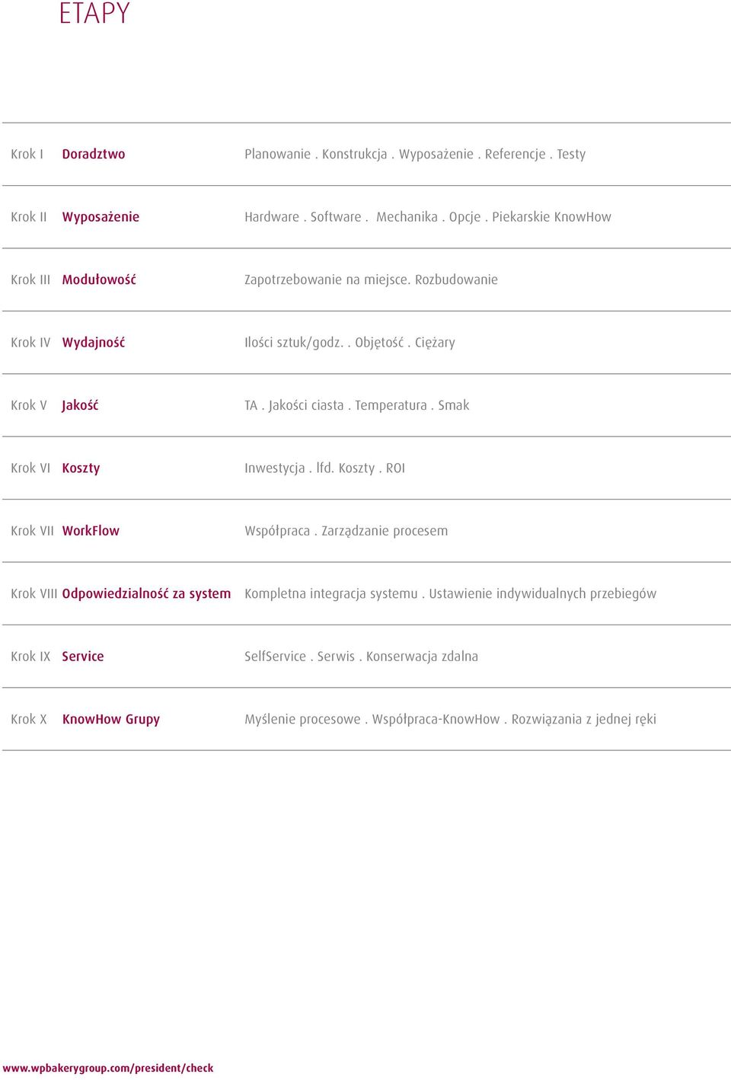Click the ETAPY page heading

[x=94, y=13]
